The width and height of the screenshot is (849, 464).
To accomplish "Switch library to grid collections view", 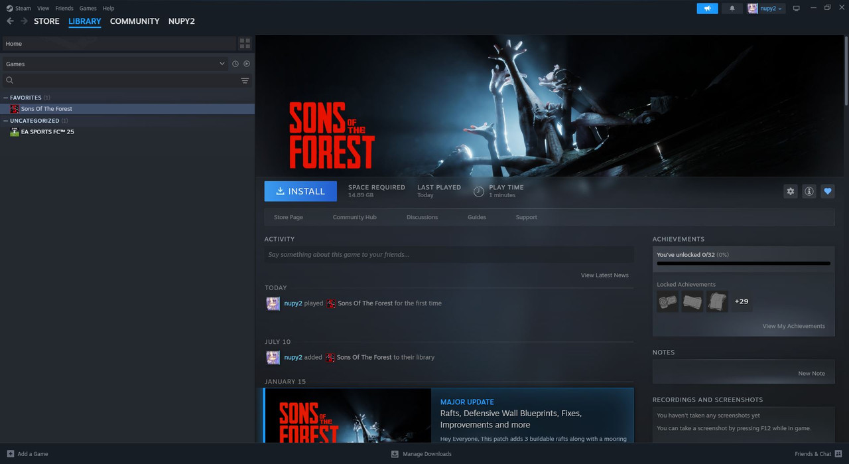I will point(245,43).
